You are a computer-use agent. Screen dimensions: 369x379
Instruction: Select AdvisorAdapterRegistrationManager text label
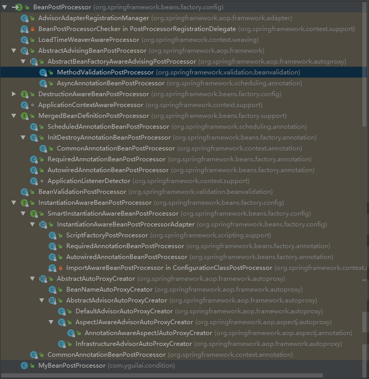tap(94, 18)
